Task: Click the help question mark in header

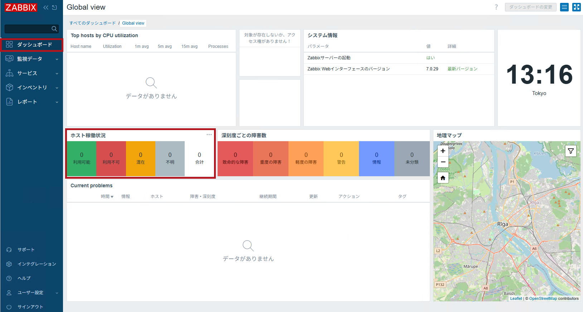Action: [496, 7]
